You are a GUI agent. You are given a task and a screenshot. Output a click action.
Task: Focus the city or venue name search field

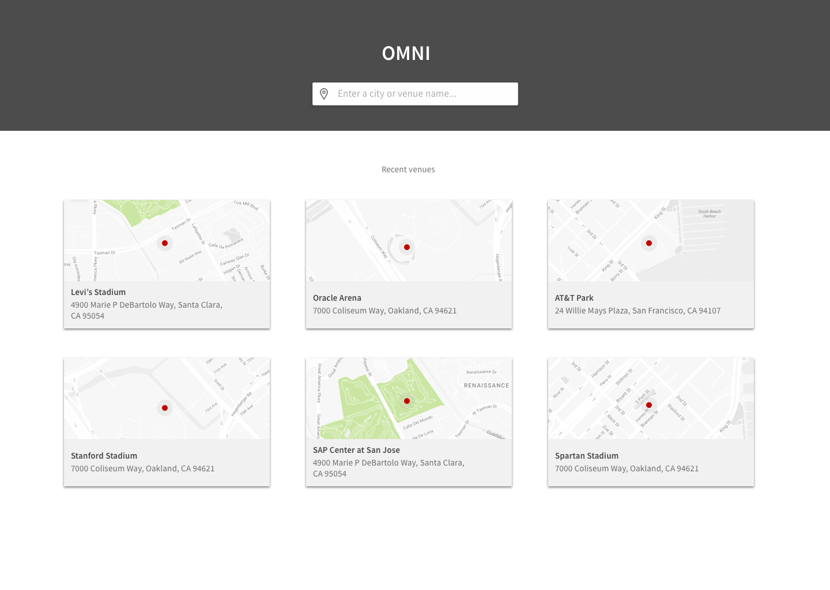(415, 94)
